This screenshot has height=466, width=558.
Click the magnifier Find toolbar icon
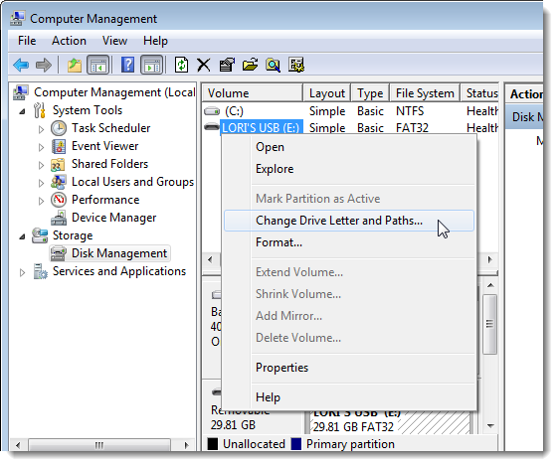[273, 65]
